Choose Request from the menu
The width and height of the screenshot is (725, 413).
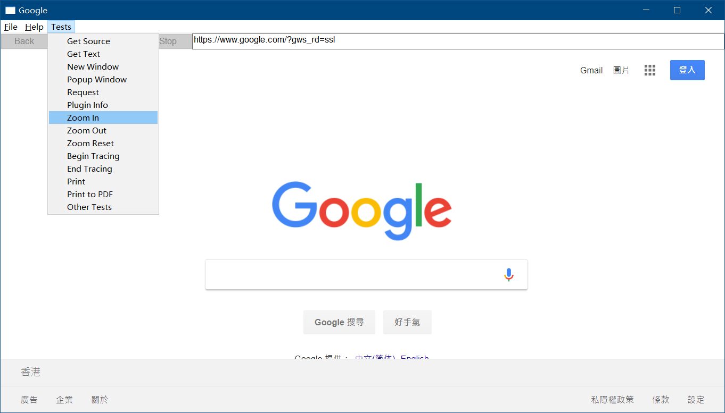(x=103, y=92)
